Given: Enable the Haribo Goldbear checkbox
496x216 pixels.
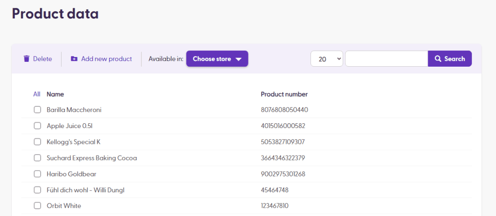Looking at the screenshot, I should click(x=37, y=174).
